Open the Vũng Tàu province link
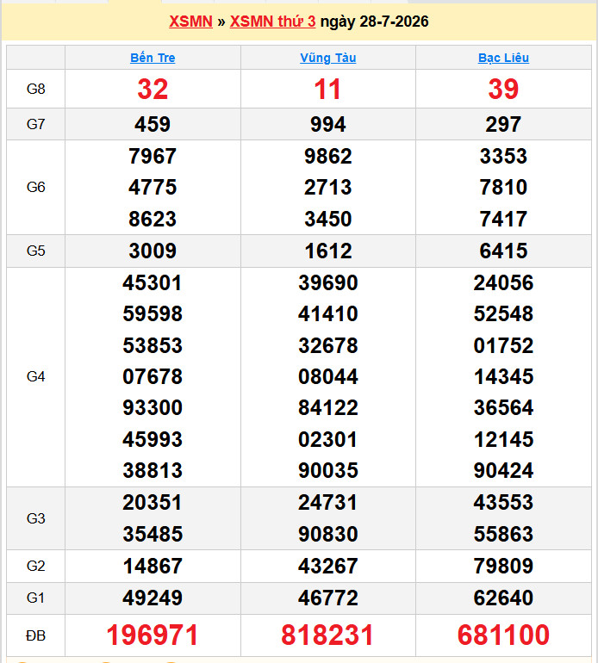This screenshot has height=663, width=598. click(328, 58)
